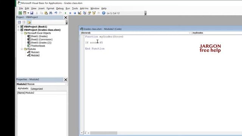Click the Function myGrades(Score) code line

pos(104,37)
